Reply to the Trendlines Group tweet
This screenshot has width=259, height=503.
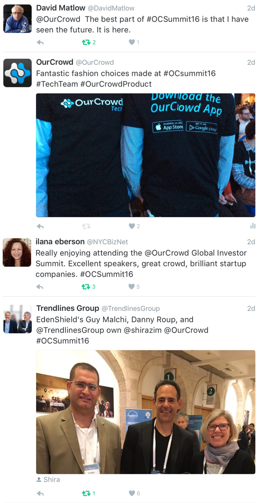tap(40, 494)
